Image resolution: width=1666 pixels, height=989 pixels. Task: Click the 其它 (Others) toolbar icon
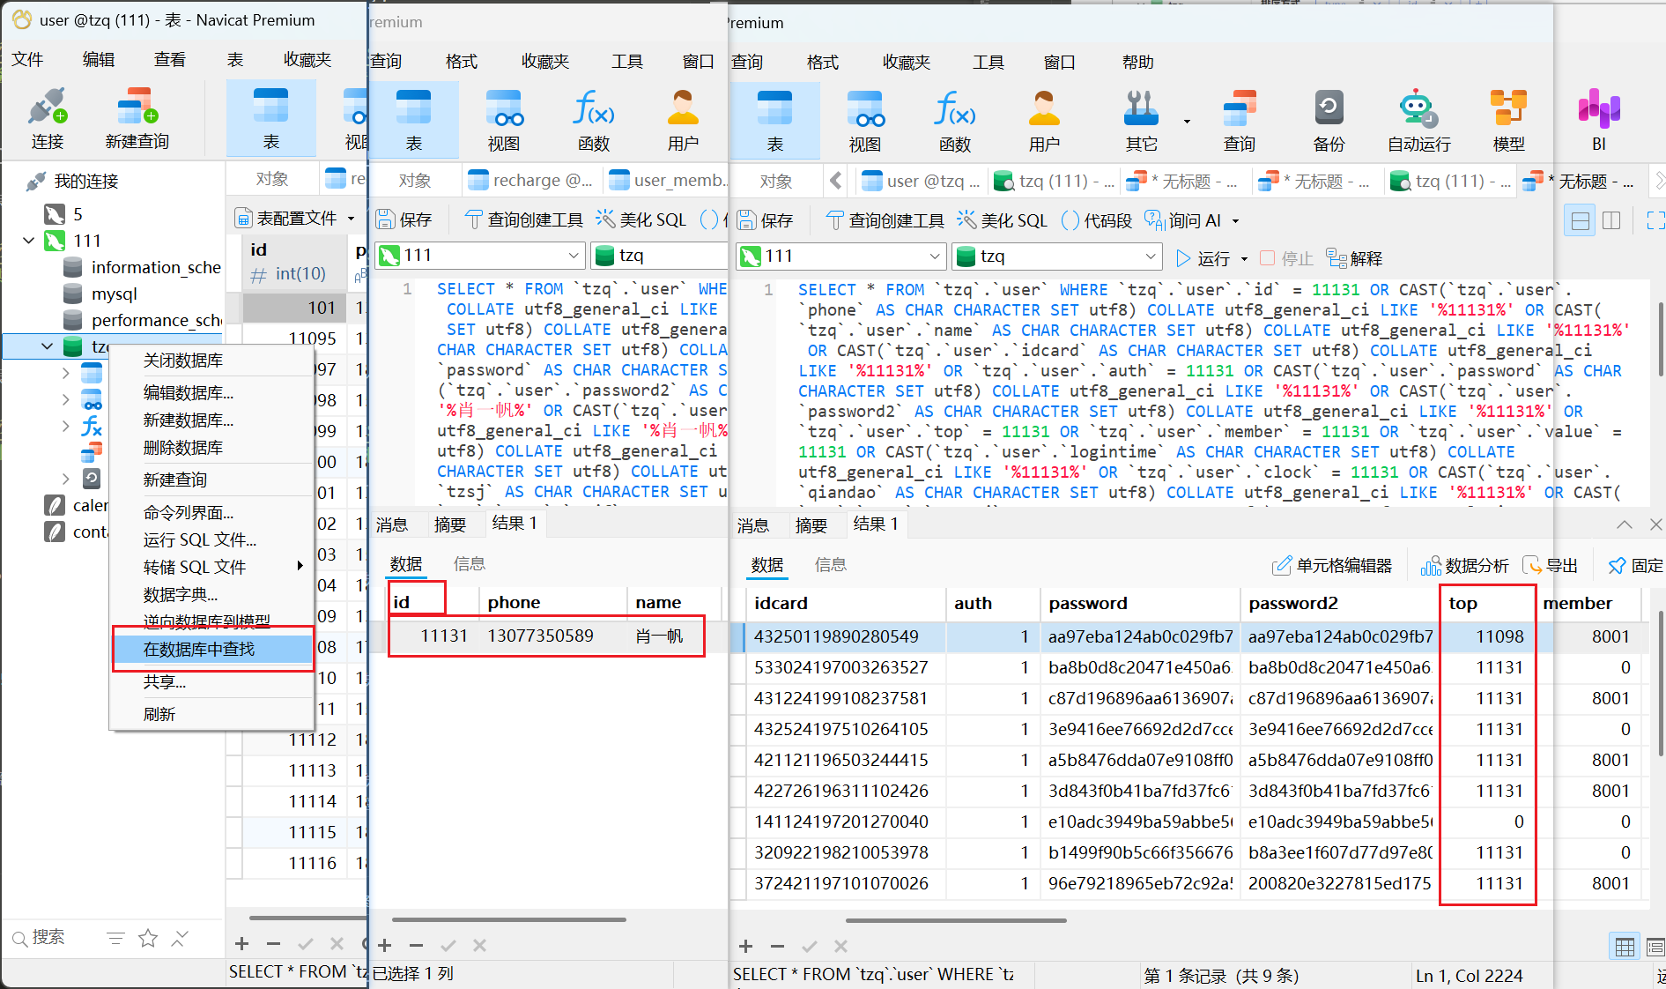(1141, 120)
